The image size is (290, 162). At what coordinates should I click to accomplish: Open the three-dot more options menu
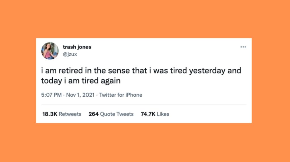(x=243, y=47)
